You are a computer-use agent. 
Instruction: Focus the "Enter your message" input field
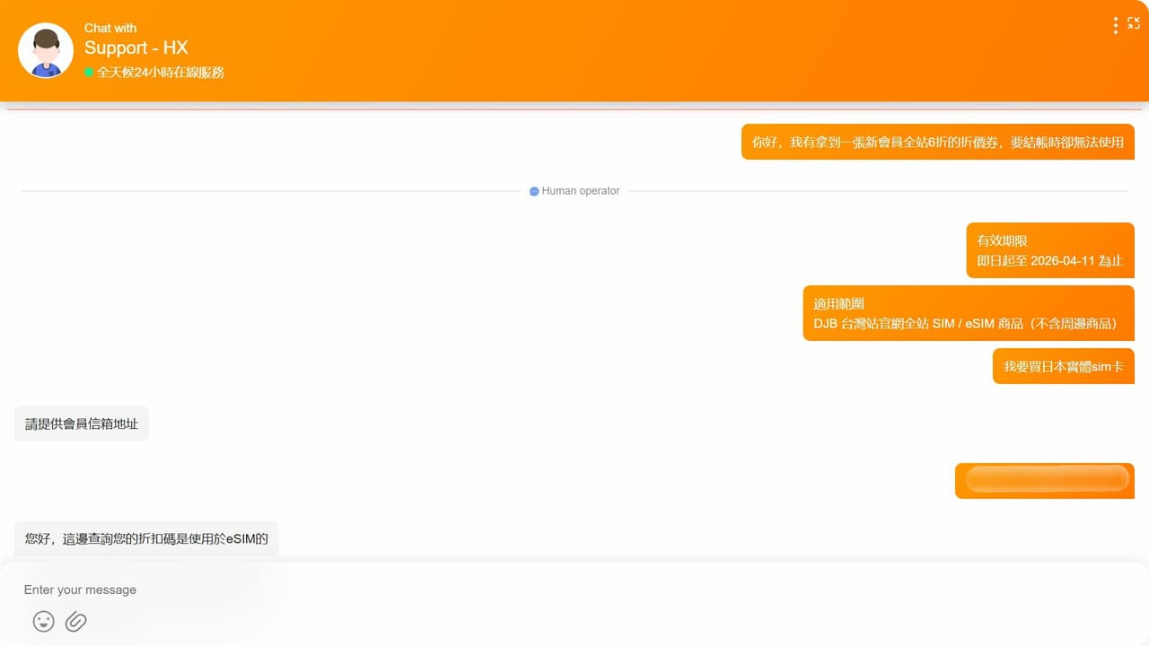tap(574, 589)
